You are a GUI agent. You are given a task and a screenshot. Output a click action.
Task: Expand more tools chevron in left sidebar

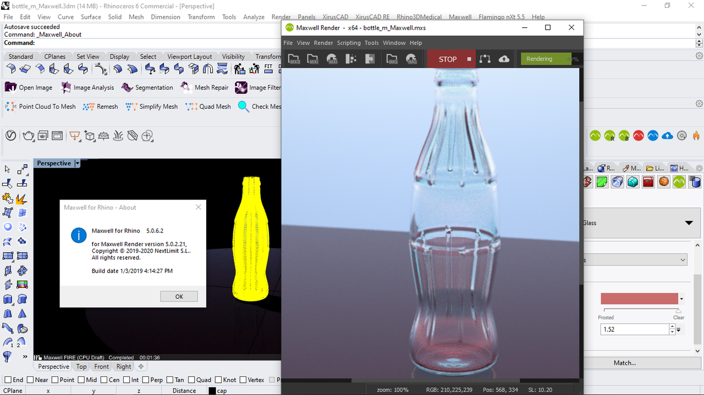tap(25, 356)
